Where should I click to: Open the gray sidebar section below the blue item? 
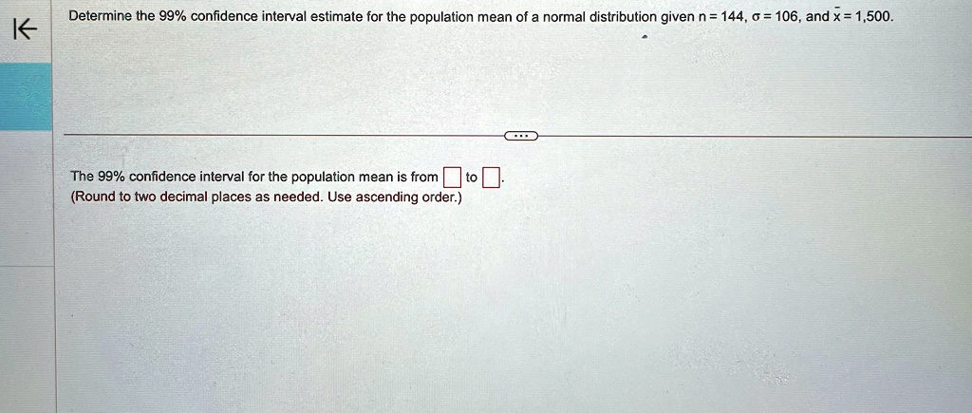point(26,198)
